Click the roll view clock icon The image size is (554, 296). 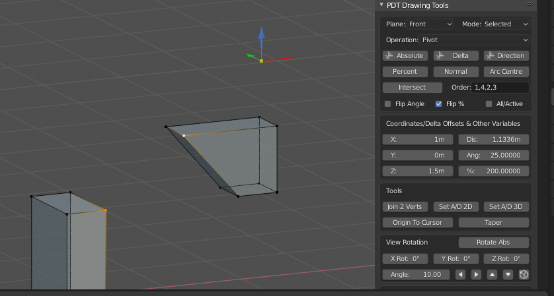524,274
